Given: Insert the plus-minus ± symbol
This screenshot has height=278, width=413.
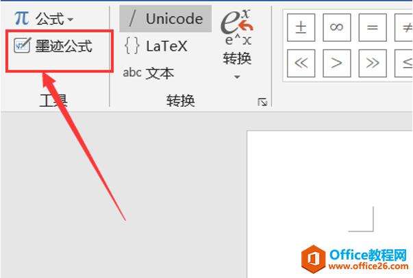Looking at the screenshot, I should coord(301,27).
